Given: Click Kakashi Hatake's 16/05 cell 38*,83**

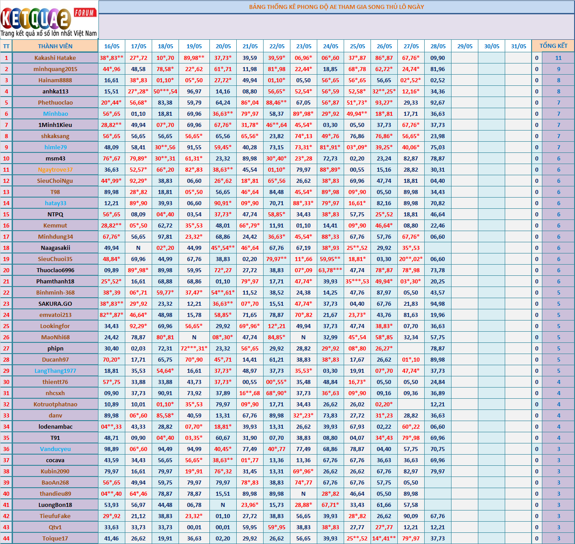Looking at the screenshot, I should pyautogui.click(x=111, y=58).
